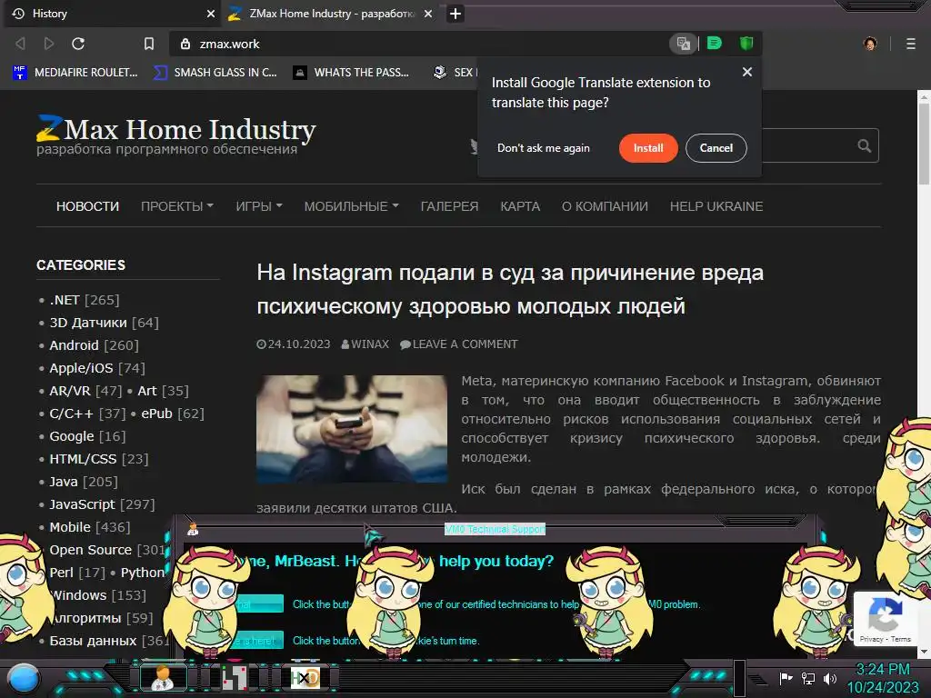
Task: Open the JavaScript category
Action: (x=82, y=504)
